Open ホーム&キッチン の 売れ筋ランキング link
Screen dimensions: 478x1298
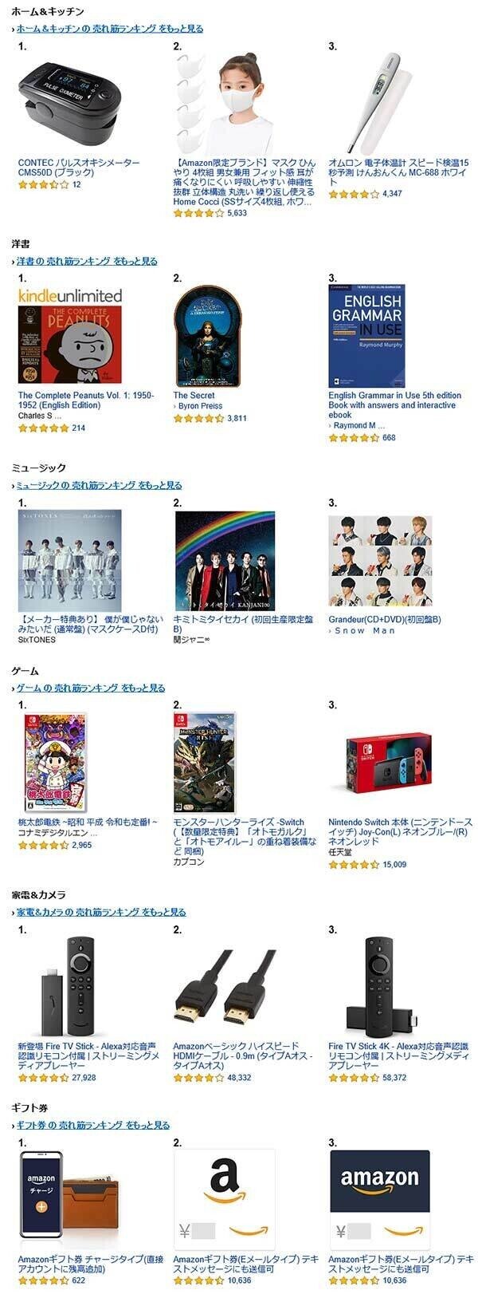[x=110, y=29]
